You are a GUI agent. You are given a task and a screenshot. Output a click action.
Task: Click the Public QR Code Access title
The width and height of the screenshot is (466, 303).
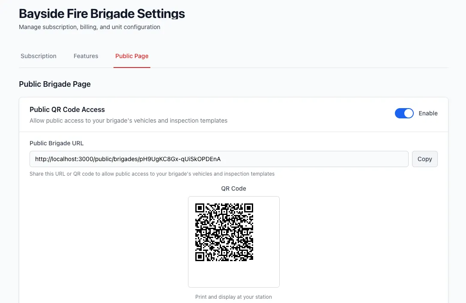(67, 110)
